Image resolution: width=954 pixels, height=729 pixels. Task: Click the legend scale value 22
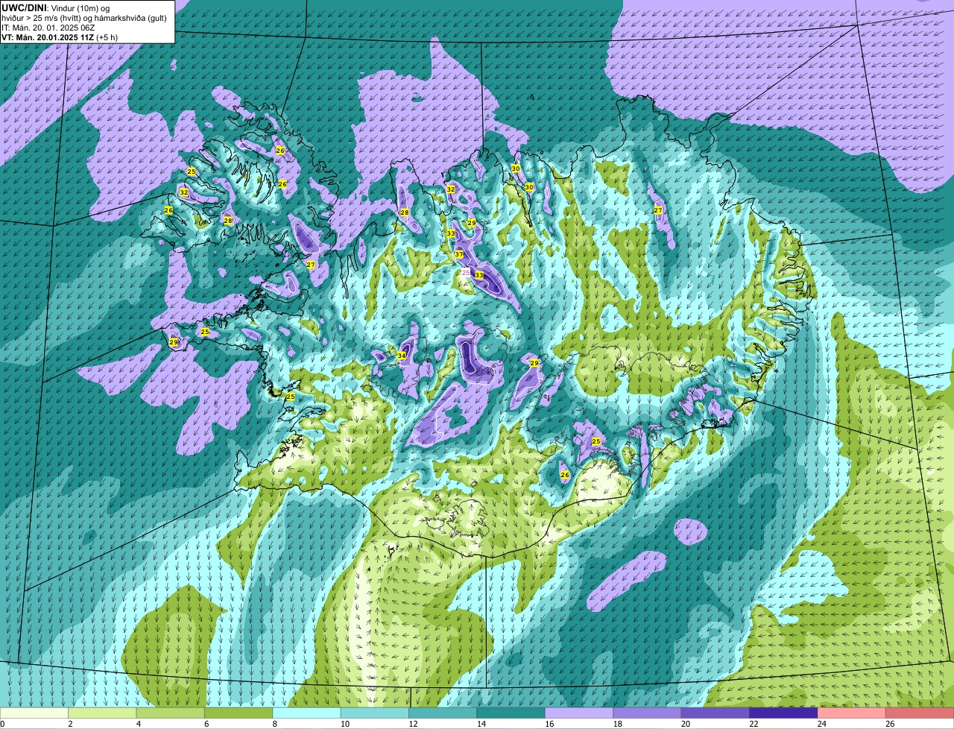pyautogui.click(x=754, y=724)
